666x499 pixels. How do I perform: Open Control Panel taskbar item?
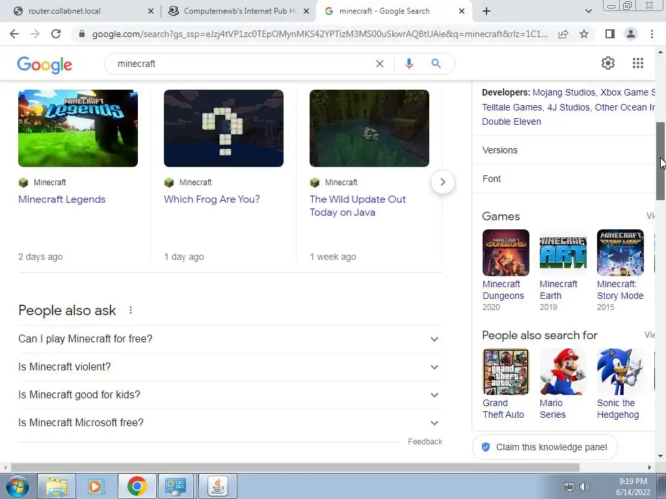click(176, 486)
